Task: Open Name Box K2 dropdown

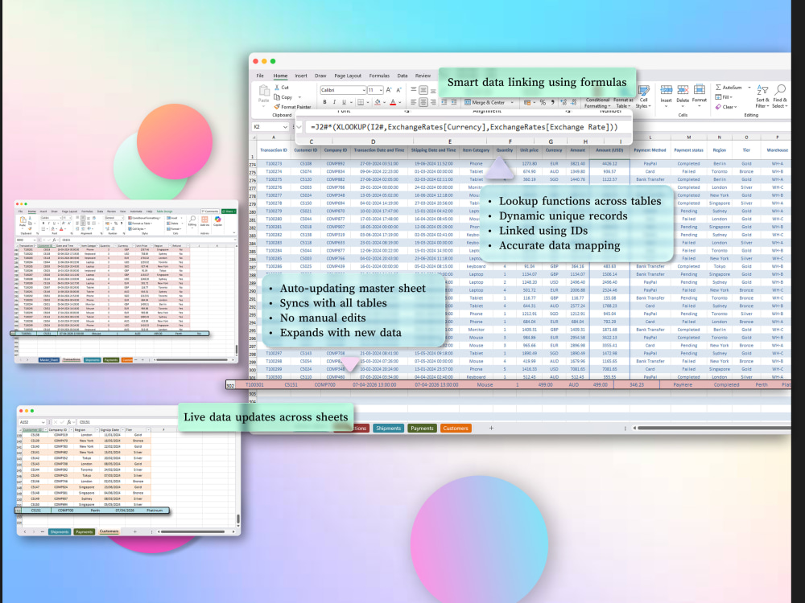Action: (284, 127)
